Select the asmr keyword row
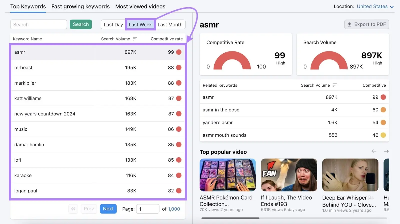Screen dimensions: 400x224 pyautogui.click(x=98, y=52)
